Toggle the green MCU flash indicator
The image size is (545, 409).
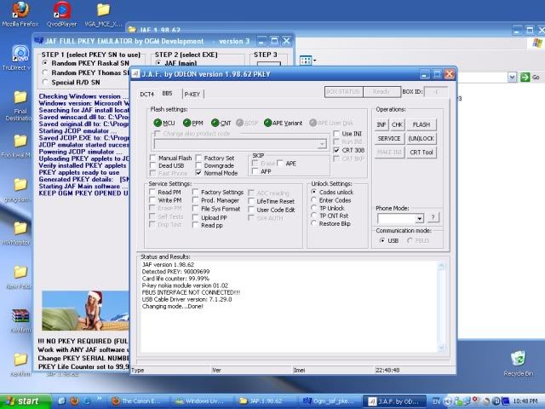[158, 123]
